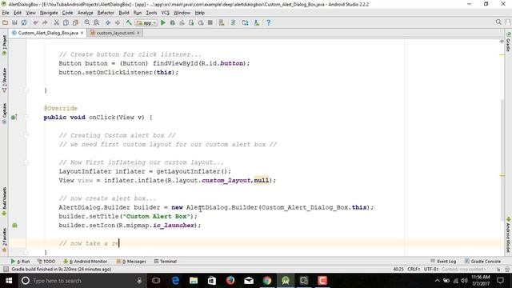
Task: Collapse the onClick method fold marker
Action: (26, 118)
